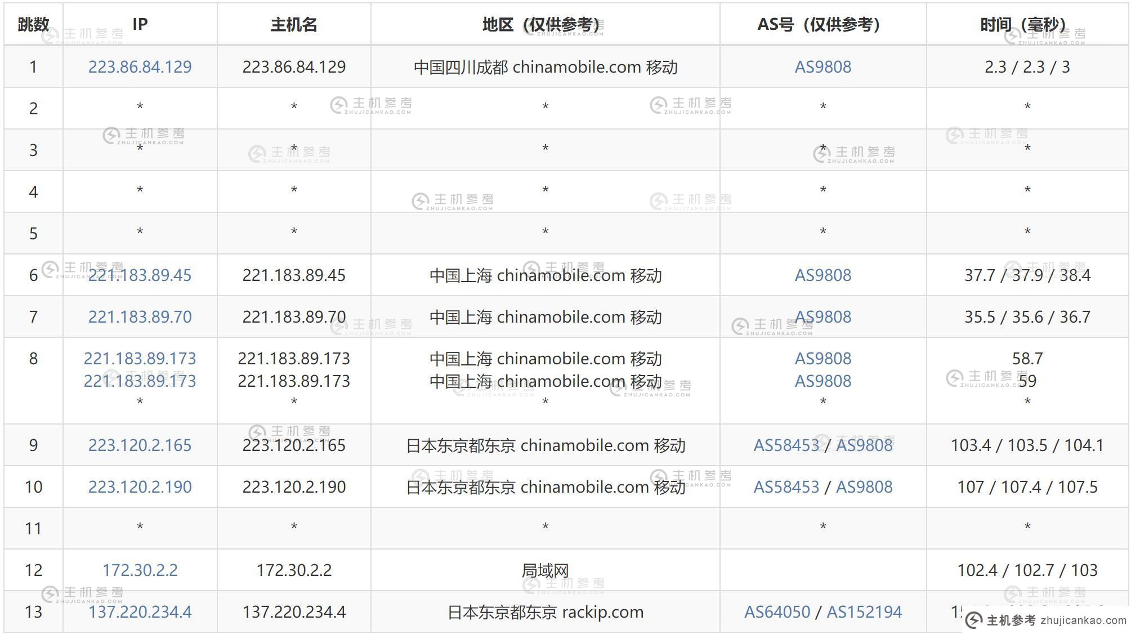1131x634 pixels.
Task: Click the 地区（仅供参考） column header
Action: 545,25
